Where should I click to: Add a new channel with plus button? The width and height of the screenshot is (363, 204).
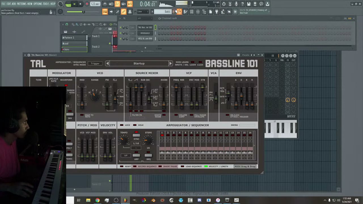coord(145,48)
